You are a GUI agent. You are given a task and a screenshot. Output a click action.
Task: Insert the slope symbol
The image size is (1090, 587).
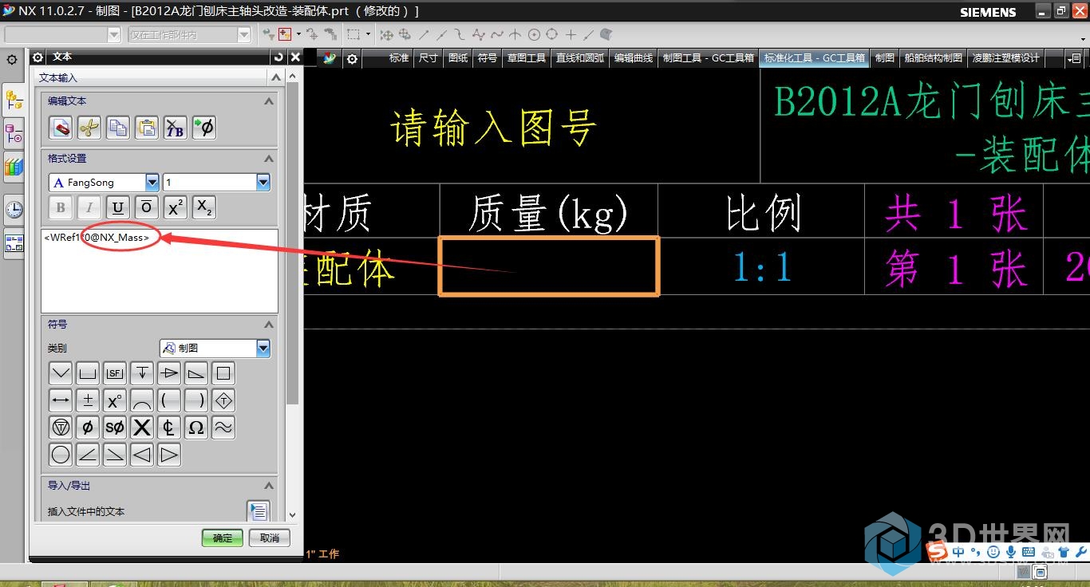tap(196, 373)
